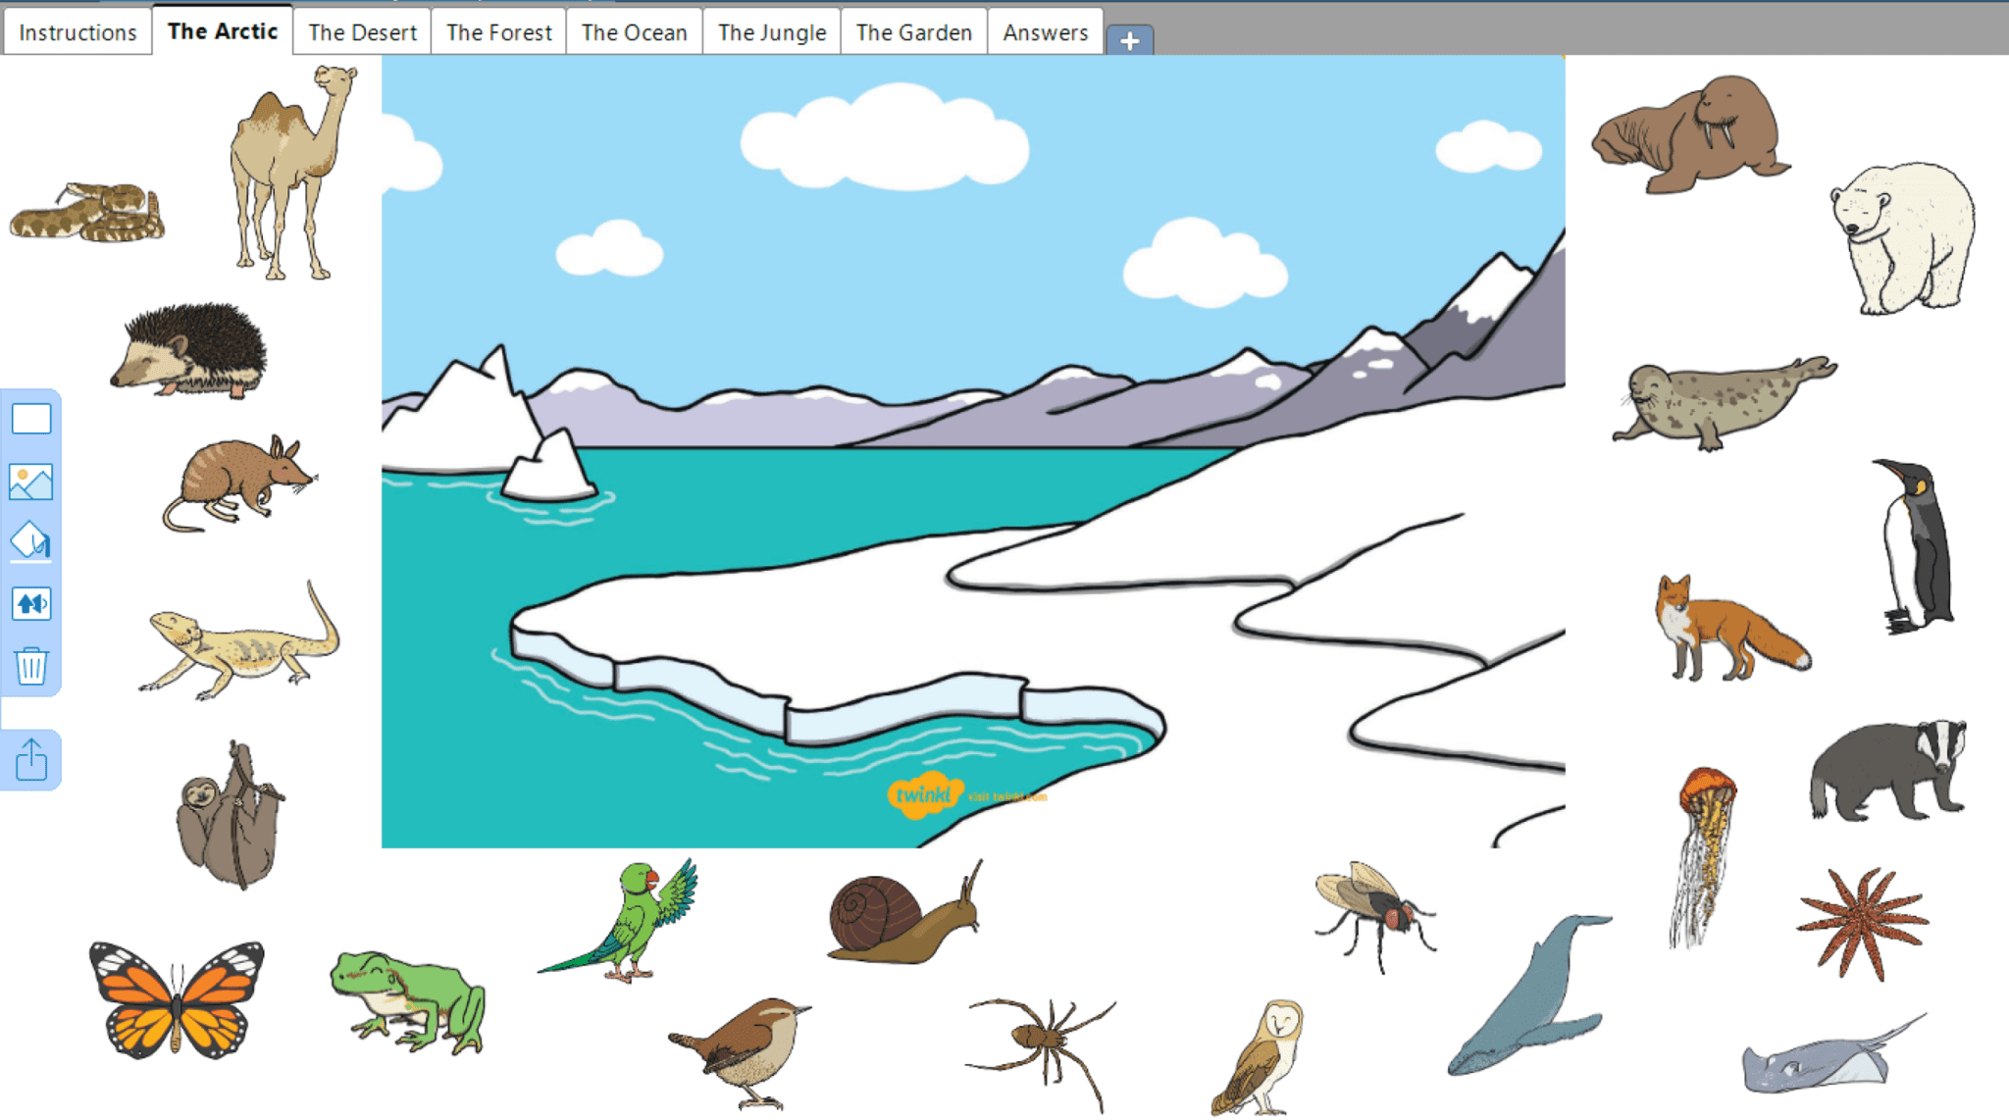
Task: Open The Desert tab
Action: [361, 31]
